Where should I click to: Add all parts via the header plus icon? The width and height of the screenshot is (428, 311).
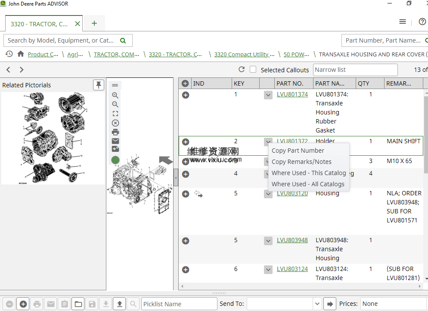185,83
